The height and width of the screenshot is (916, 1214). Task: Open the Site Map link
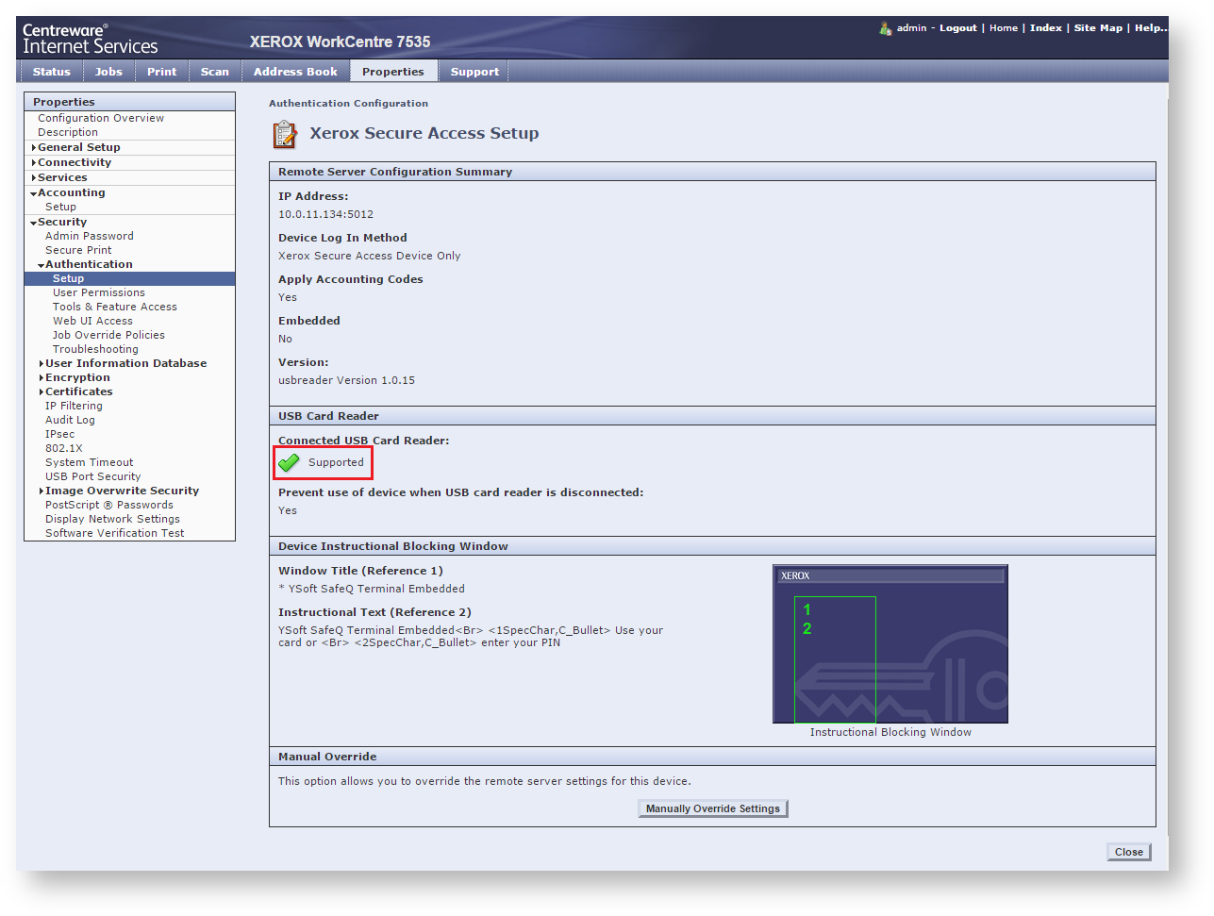click(x=1099, y=28)
